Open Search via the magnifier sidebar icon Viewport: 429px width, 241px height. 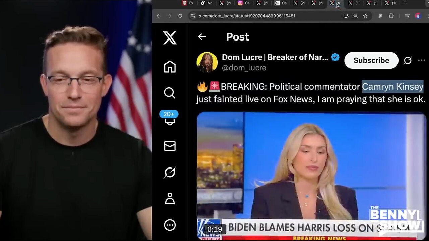click(x=170, y=93)
